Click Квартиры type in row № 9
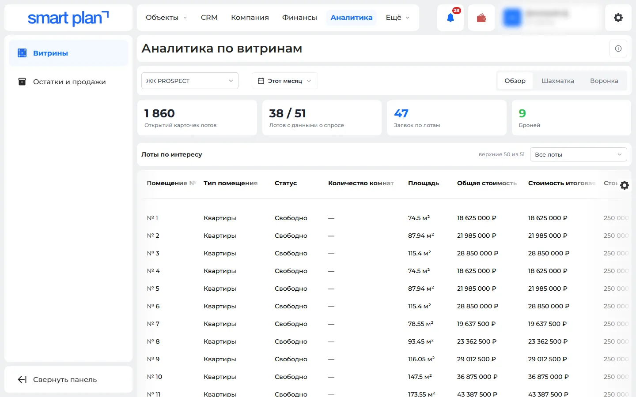Image resolution: width=636 pixels, height=397 pixels. pos(220,359)
